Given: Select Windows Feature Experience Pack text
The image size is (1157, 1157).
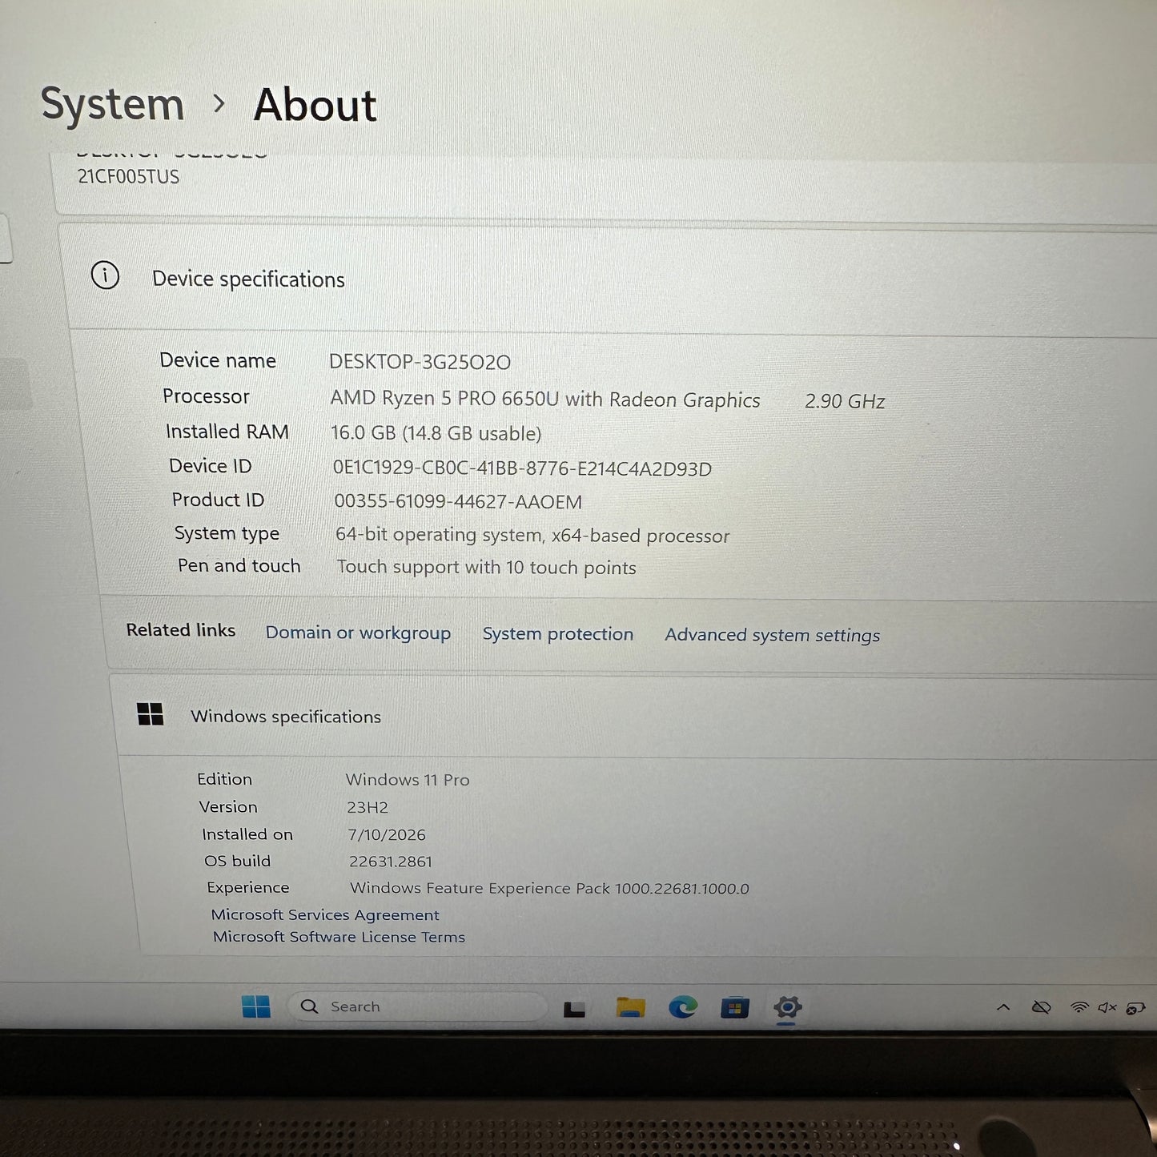Looking at the screenshot, I should [x=549, y=888].
